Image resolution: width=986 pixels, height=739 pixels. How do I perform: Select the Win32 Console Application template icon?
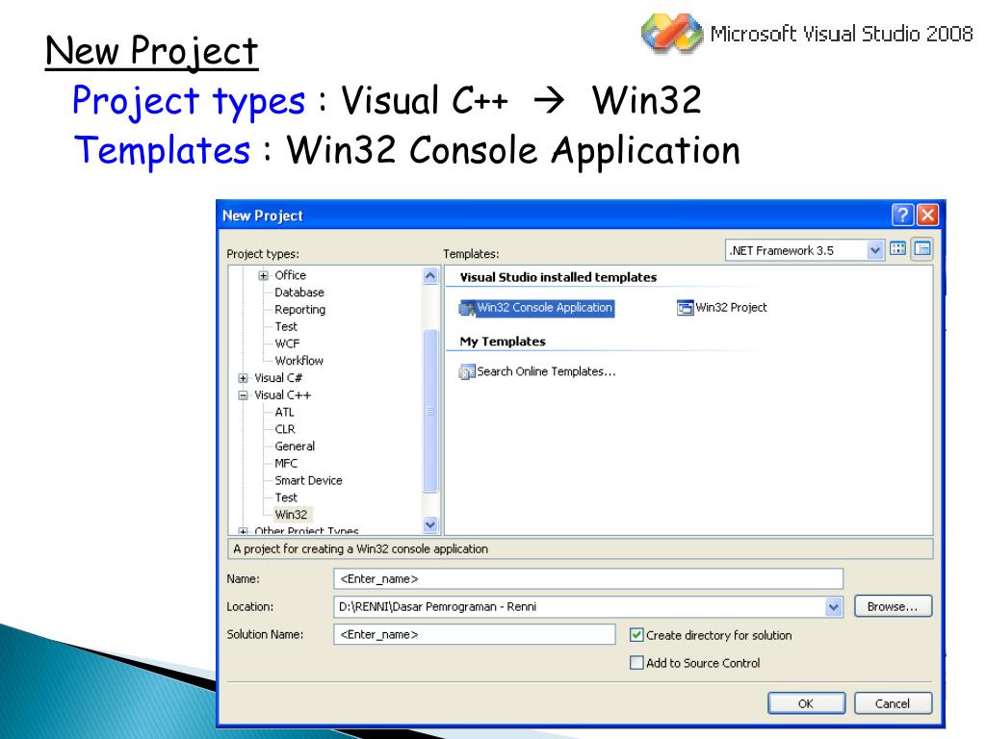click(467, 309)
